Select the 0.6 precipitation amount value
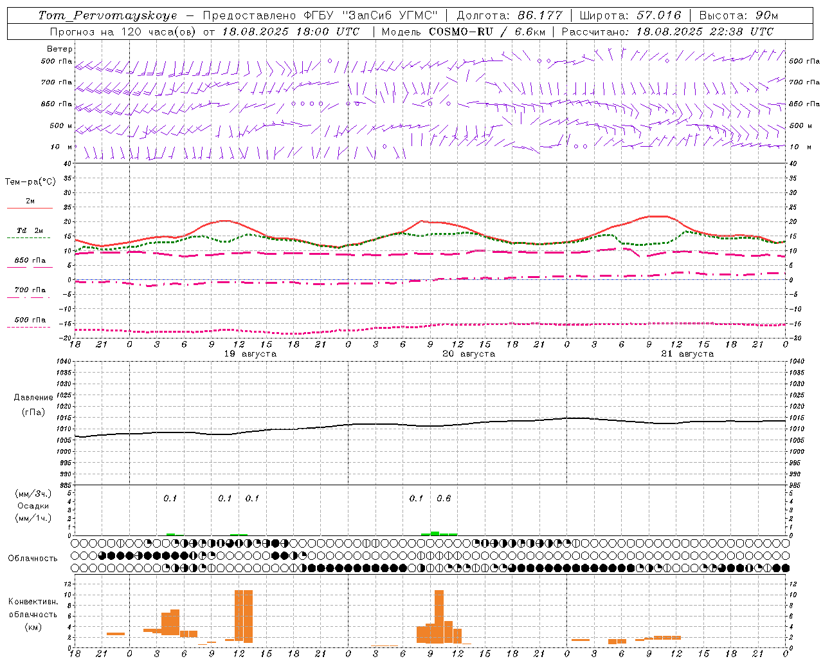Viewport: 823px width, 659px height. coord(444,498)
